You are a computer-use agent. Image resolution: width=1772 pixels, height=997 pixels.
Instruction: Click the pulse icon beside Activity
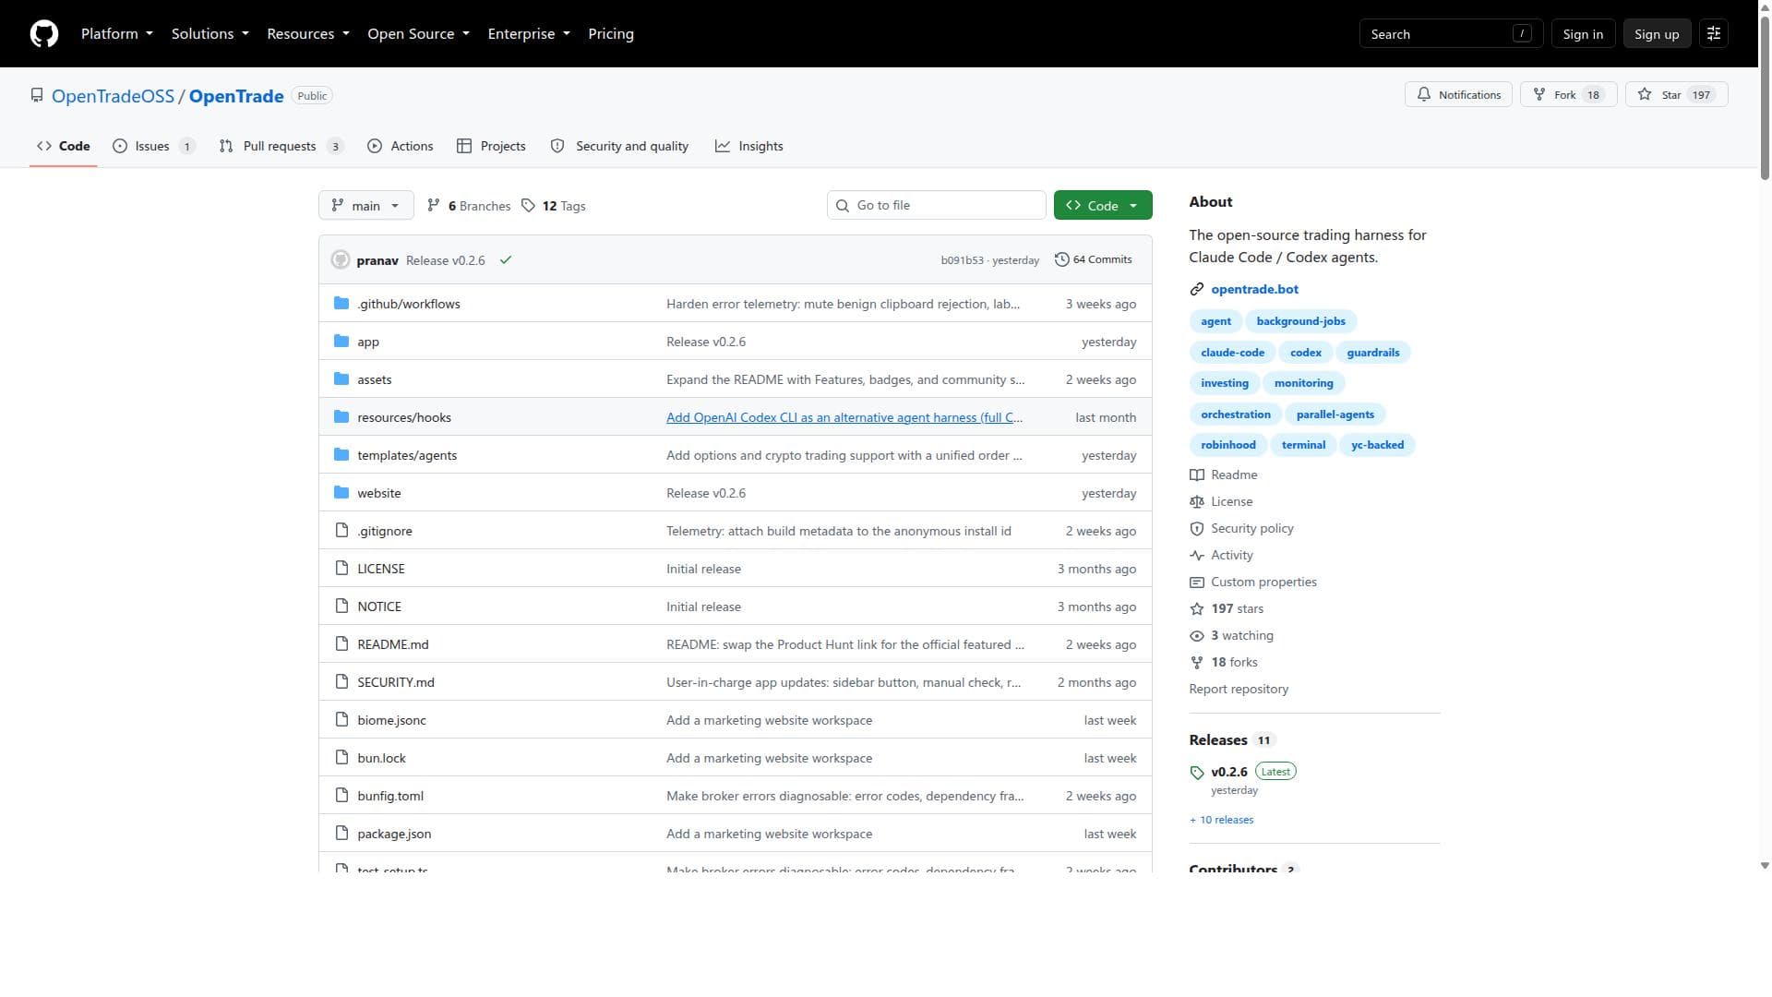pyautogui.click(x=1197, y=556)
